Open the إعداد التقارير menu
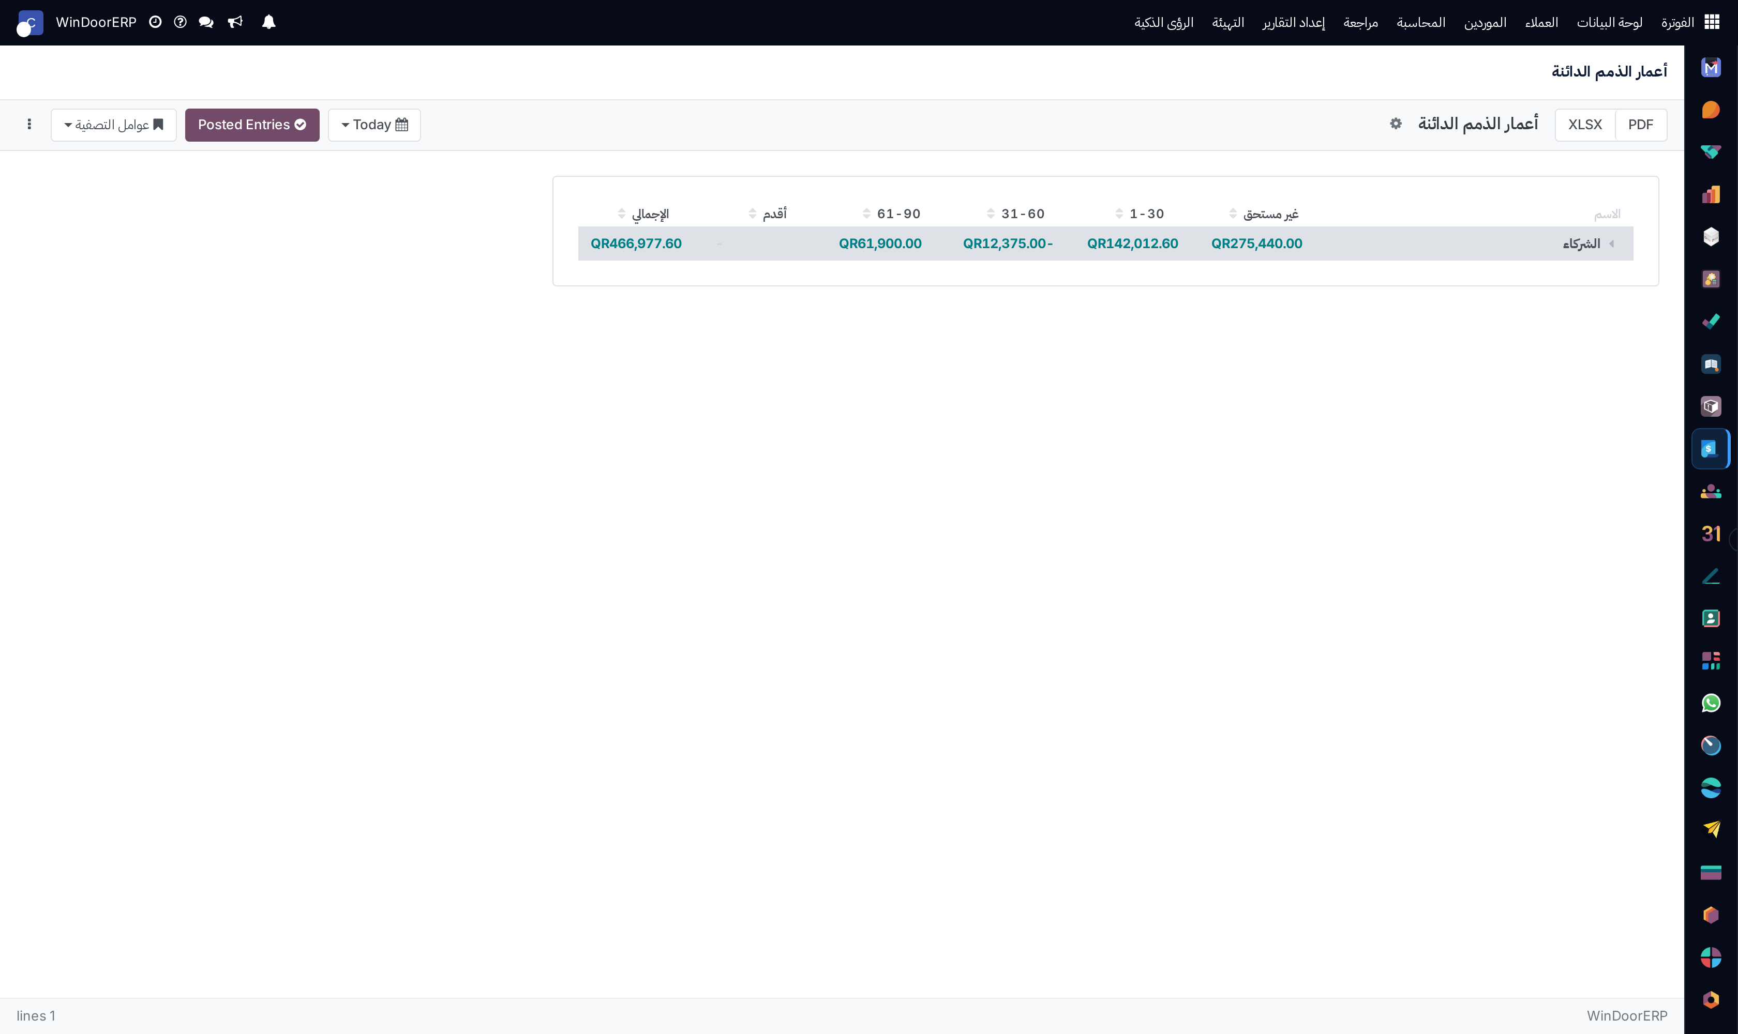The width and height of the screenshot is (1738, 1034). pyautogui.click(x=1293, y=22)
